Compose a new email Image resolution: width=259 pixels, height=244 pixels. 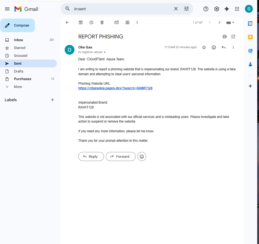point(18,25)
